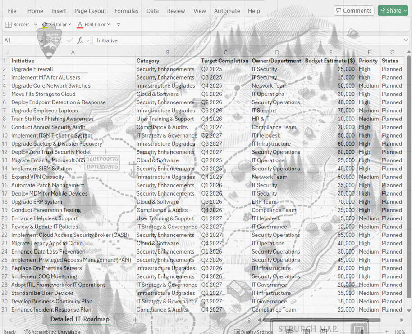Expand the Fill Color dropdown arrow
The height and width of the screenshot is (334, 412).
[70, 25]
